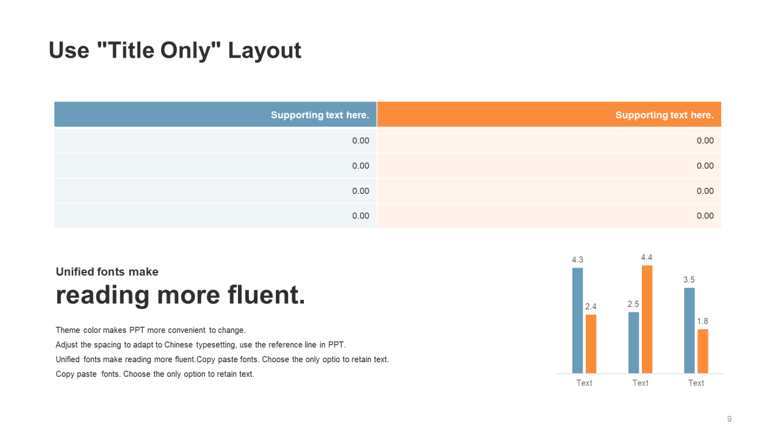
Task: Click the middle "Text" chart axis label
Action: 640,383
